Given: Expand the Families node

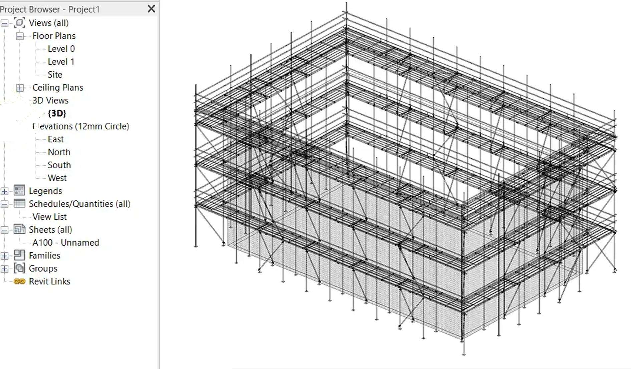Looking at the screenshot, I should (5, 256).
